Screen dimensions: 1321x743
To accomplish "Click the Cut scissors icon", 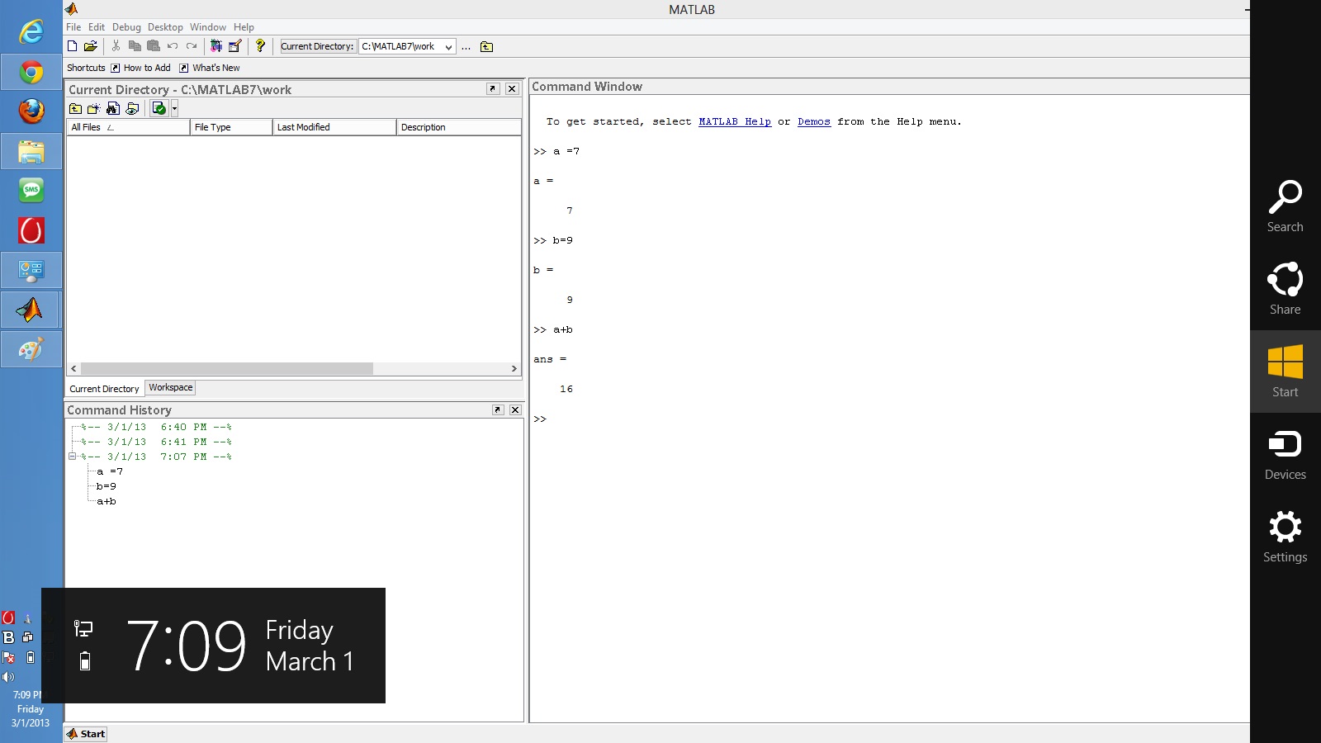I will [x=116, y=46].
